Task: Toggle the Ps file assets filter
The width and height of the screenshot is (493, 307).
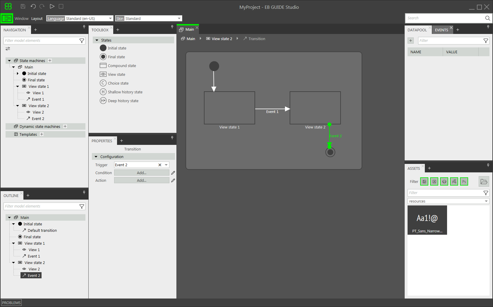Action: point(464,181)
